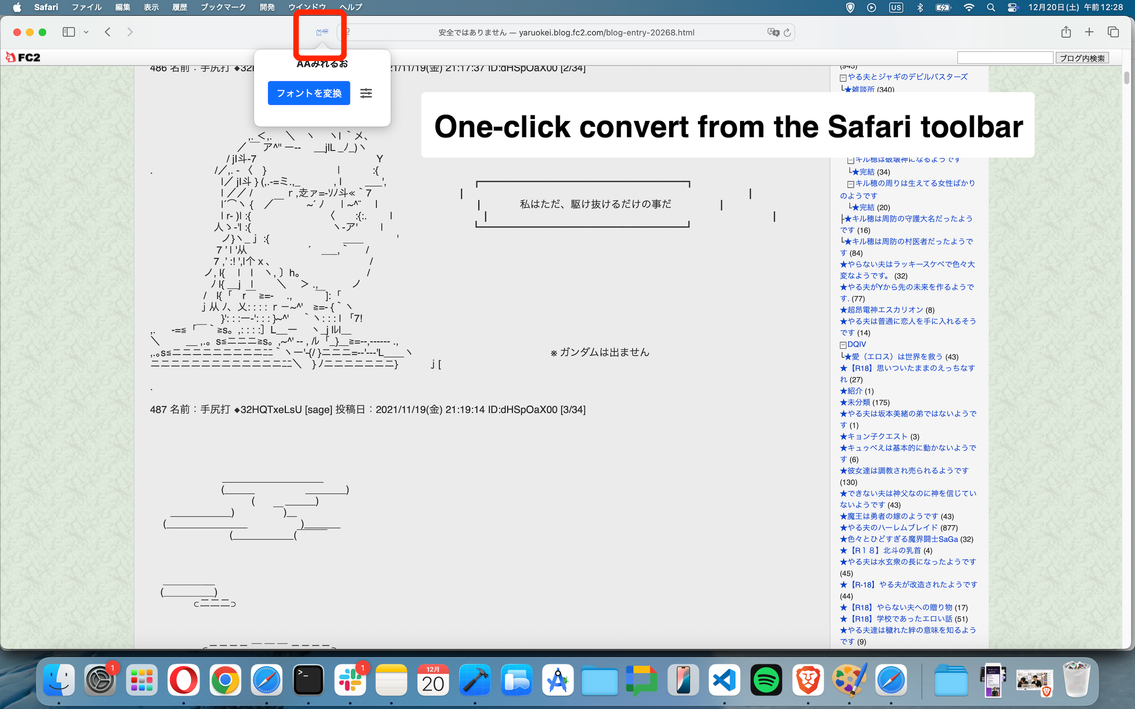Click the AAみれるお extension icon in Safari toolbar
The height and width of the screenshot is (709, 1135).
(322, 32)
